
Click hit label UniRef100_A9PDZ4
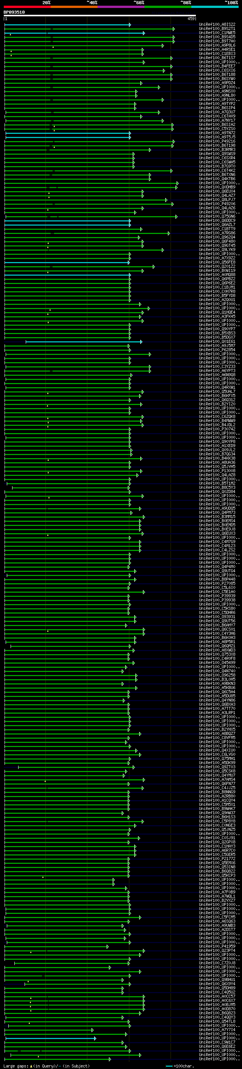pos(217,83)
